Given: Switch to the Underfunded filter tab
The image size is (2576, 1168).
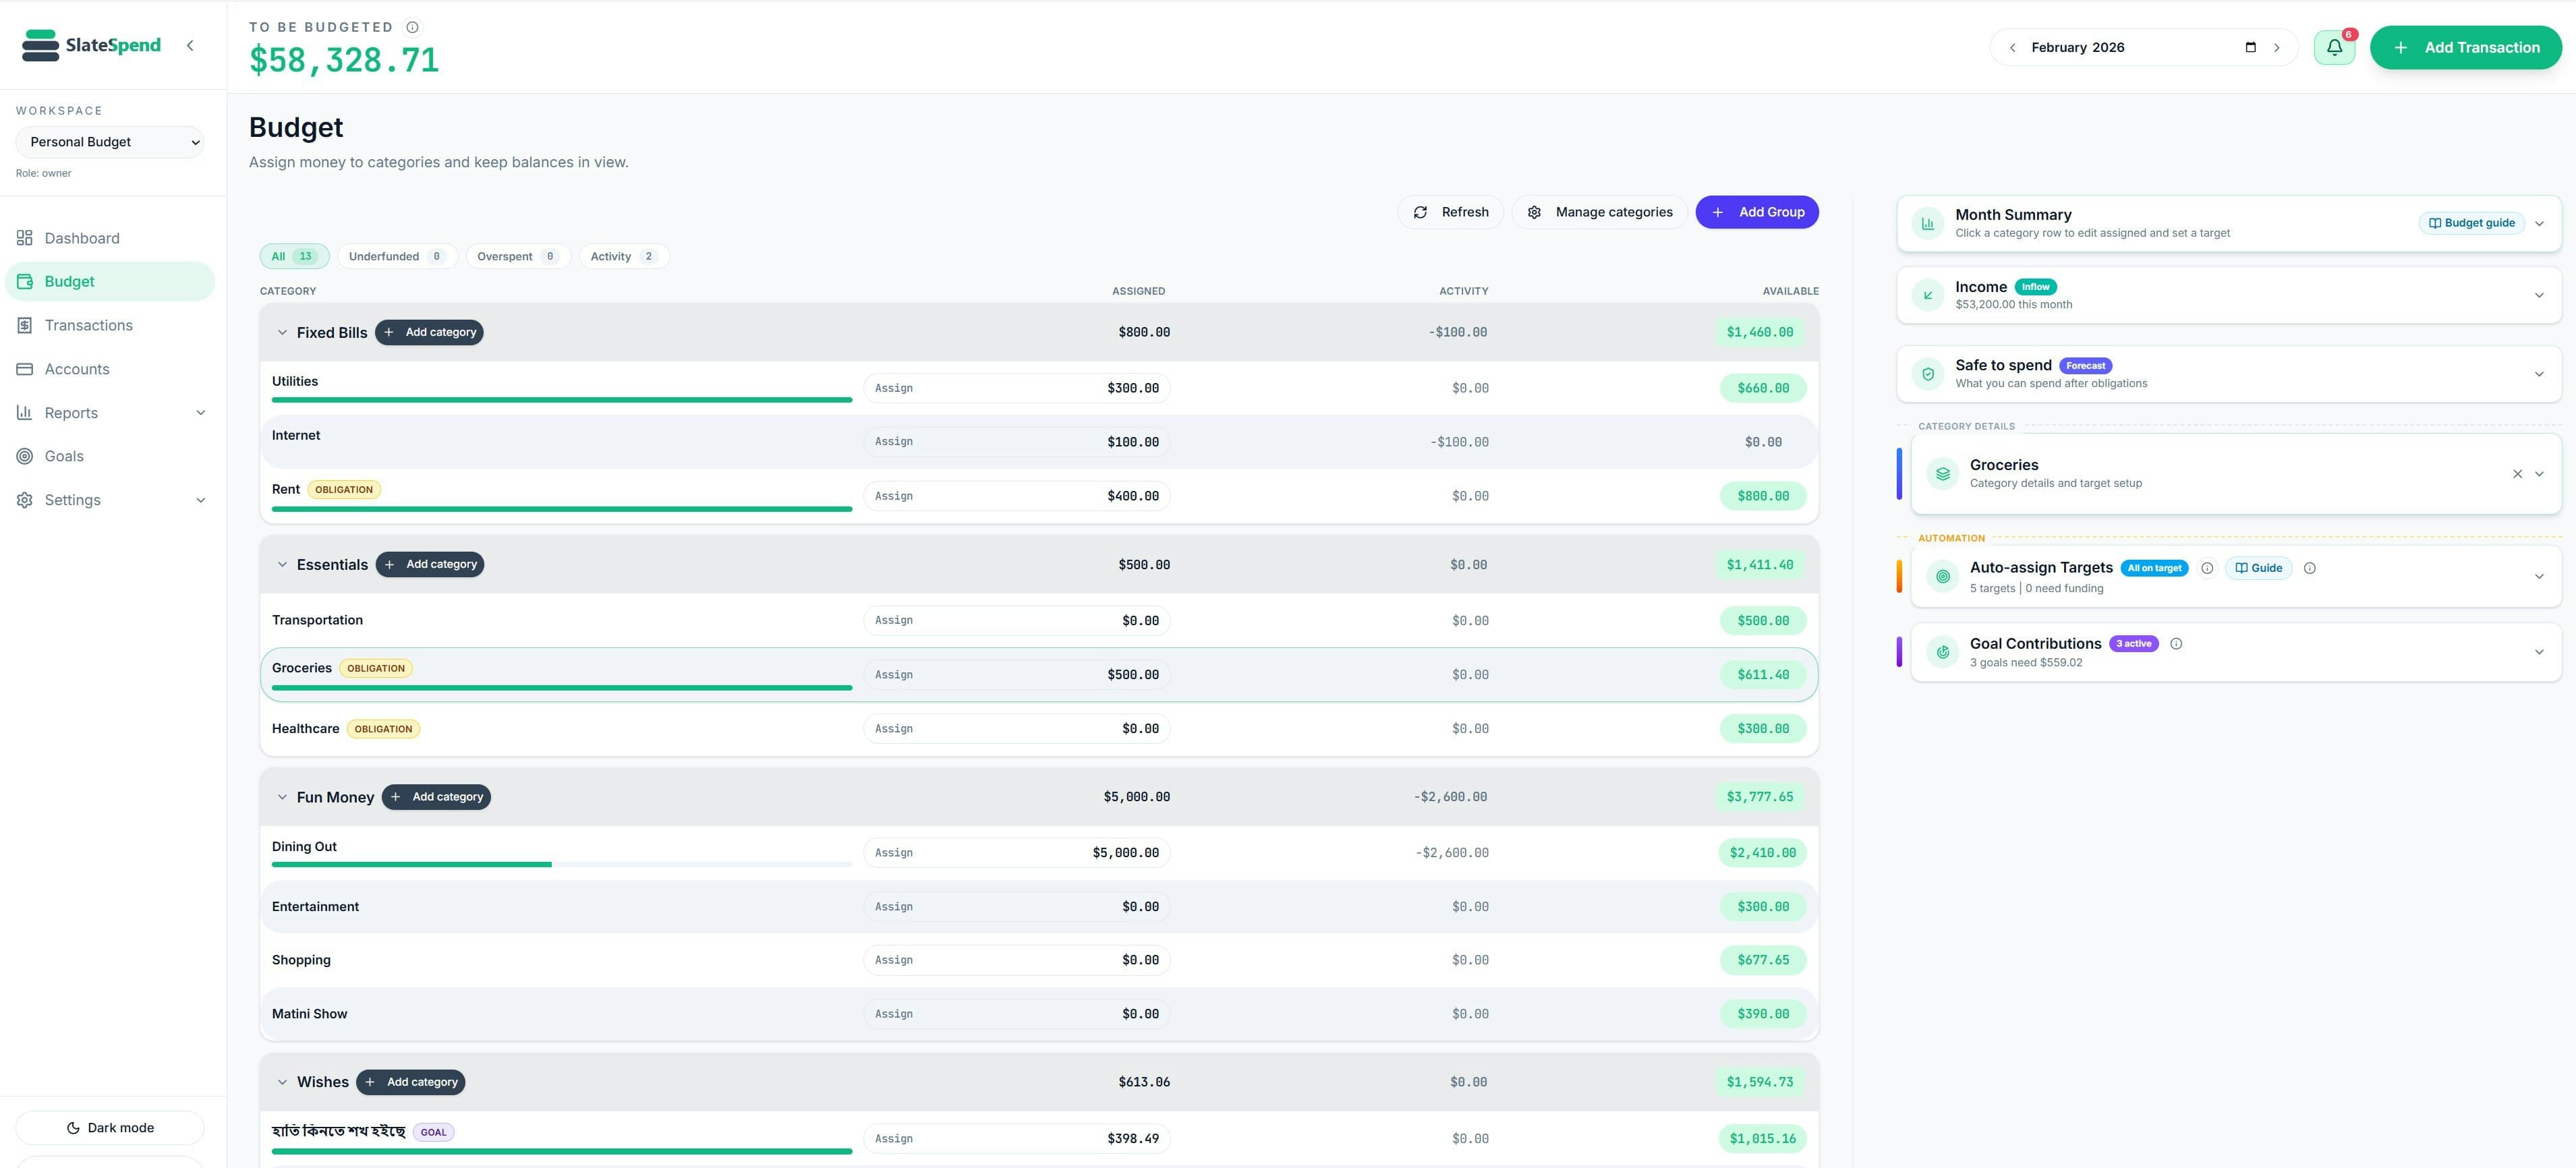Looking at the screenshot, I should point(397,256).
